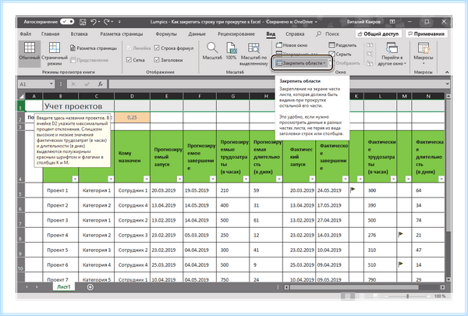Image resolution: width=468 pixels, height=316 pixels.
Task: Add a new sheet with plus icon
Action: (x=90, y=287)
